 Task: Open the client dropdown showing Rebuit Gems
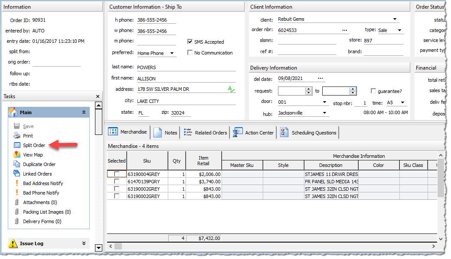395,19
